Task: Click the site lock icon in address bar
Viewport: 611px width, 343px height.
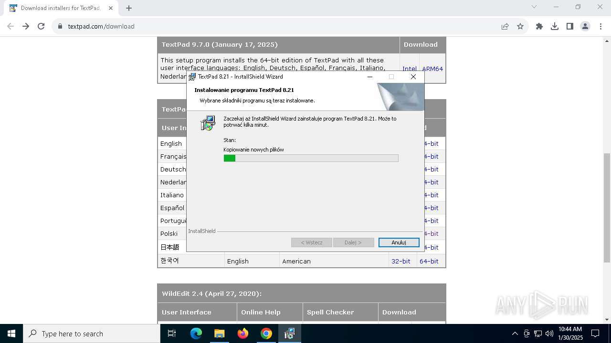Action: click(60, 26)
